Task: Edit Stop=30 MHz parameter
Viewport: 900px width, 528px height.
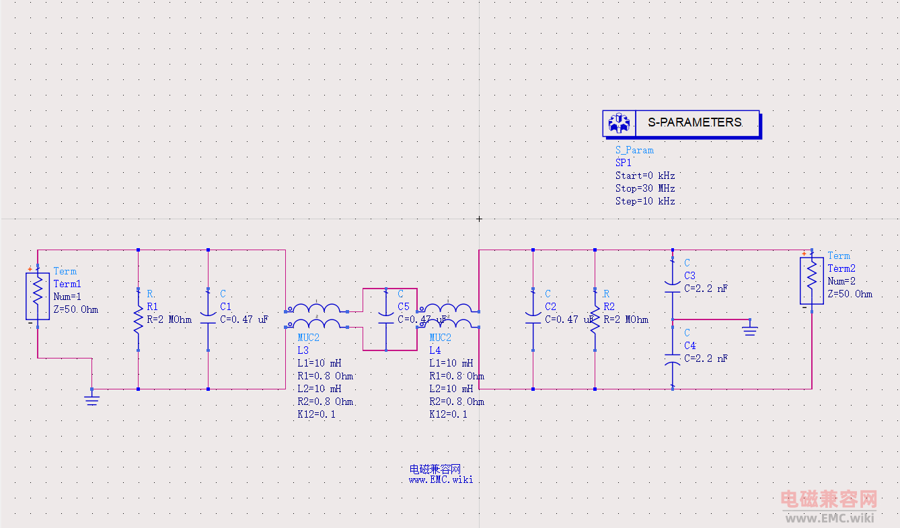Action: click(x=645, y=188)
